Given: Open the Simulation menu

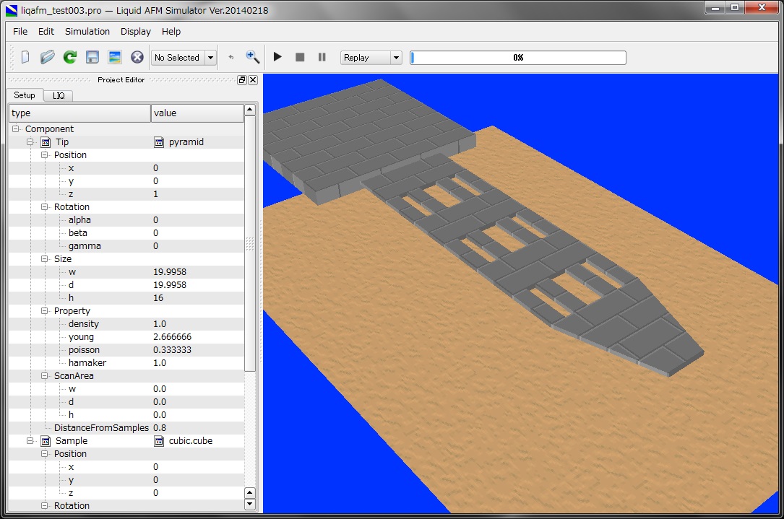Looking at the screenshot, I should point(87,32).
